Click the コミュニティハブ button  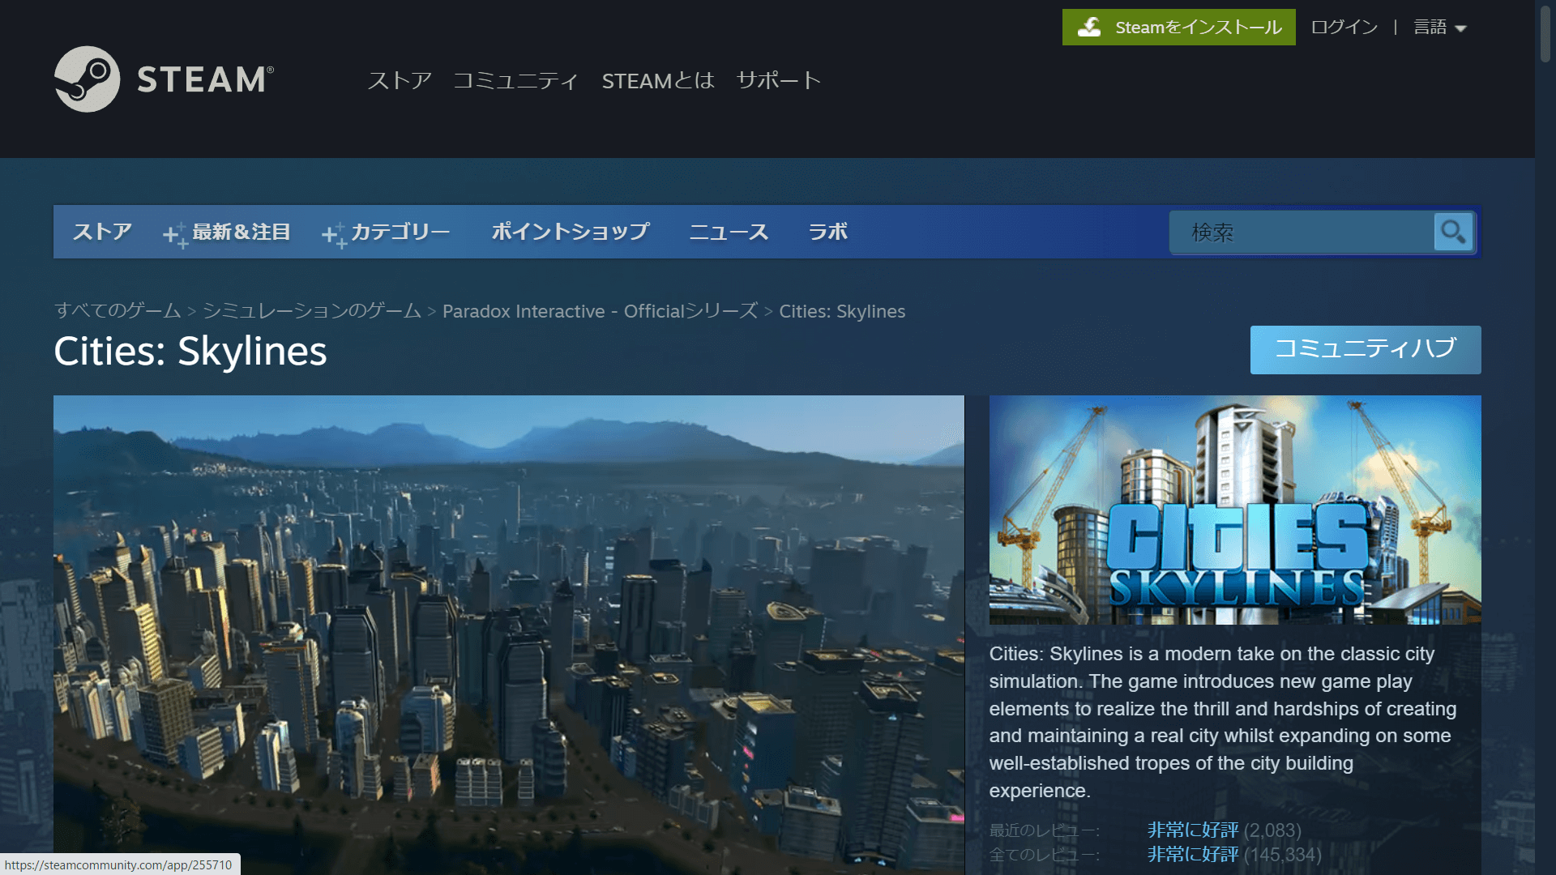[x=1365, y=349]
